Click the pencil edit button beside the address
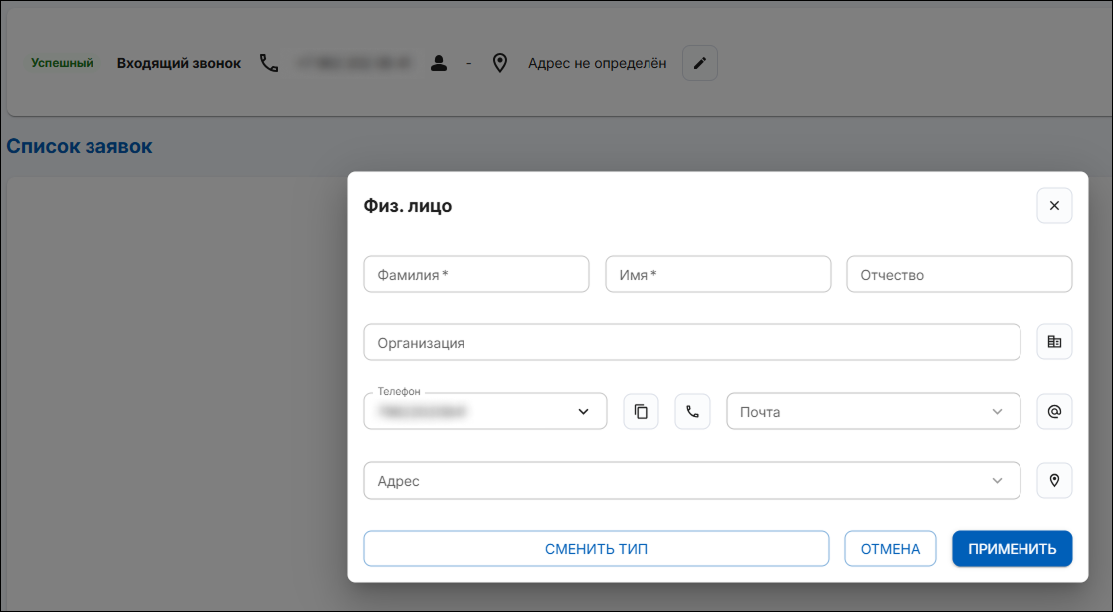Viewport: 1113px width, 612px height. pos(699,63)
